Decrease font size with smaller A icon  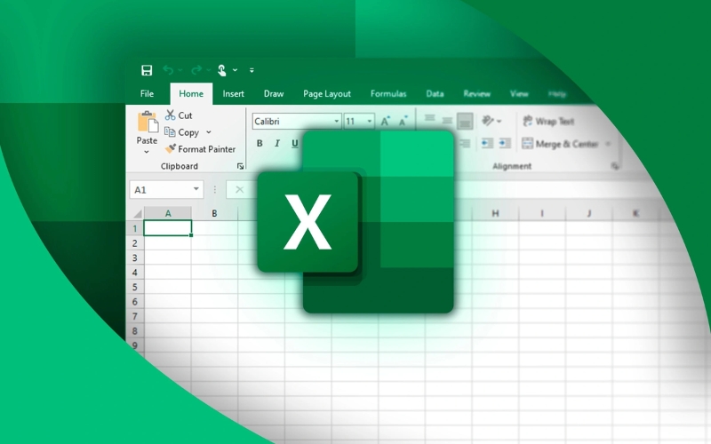point(404,121)
